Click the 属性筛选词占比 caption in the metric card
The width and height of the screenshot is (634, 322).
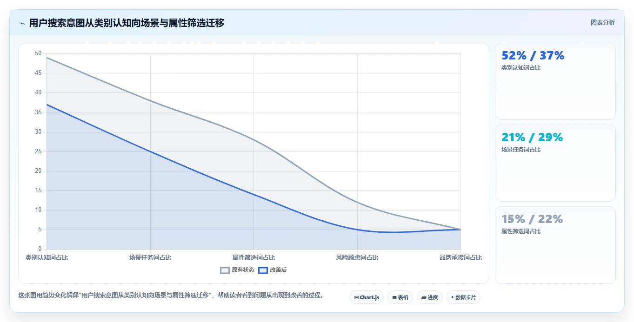pos(521,231)
